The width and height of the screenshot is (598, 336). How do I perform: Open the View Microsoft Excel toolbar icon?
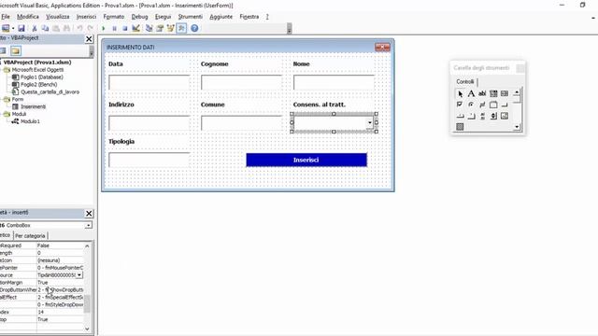pyautogui.click(x=6, y=28)
